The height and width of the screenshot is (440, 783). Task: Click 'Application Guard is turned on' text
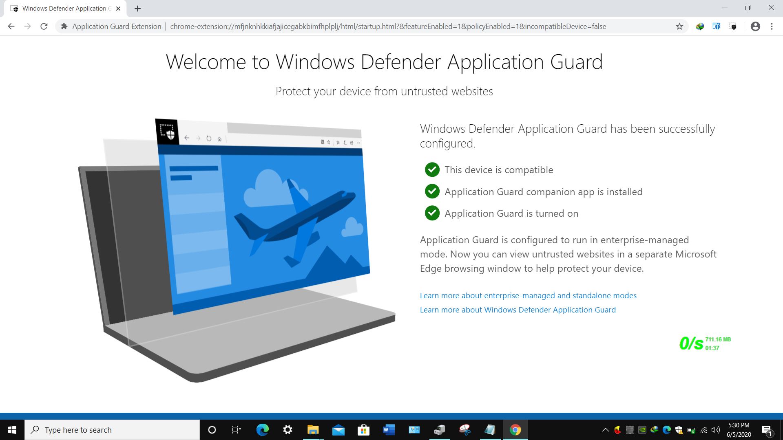coord(511,213)
